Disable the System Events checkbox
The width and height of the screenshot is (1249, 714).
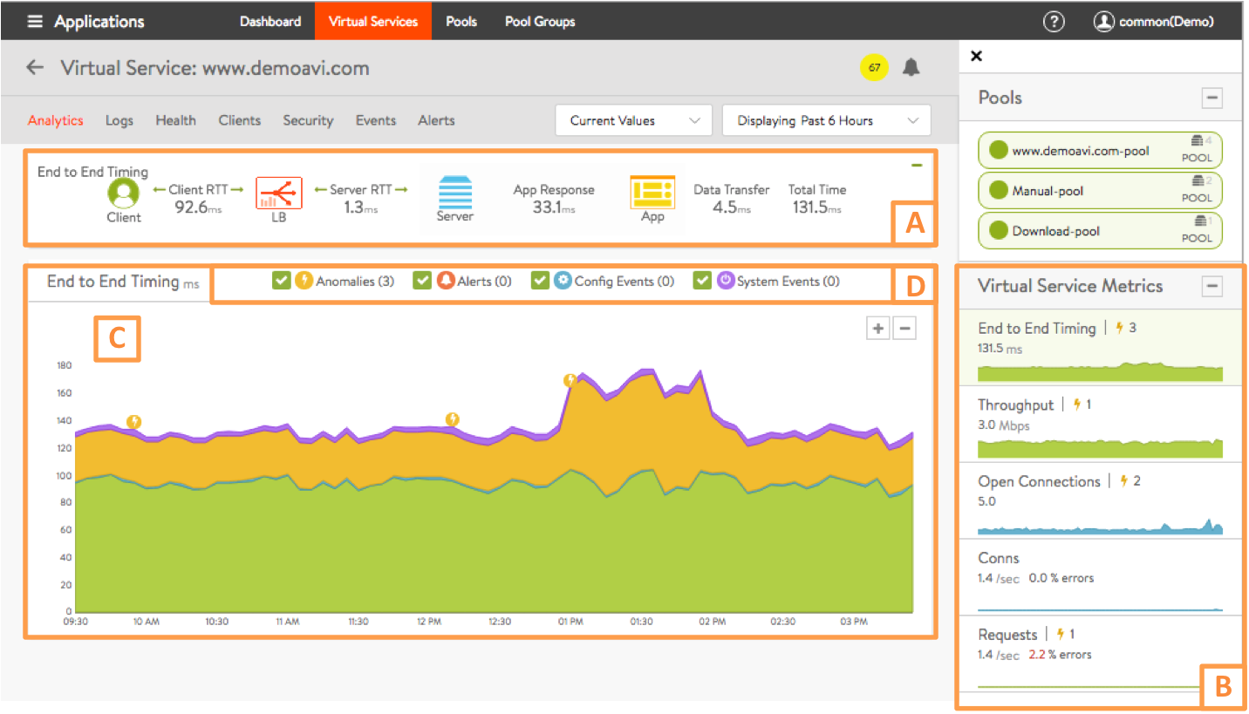[702, 281]
